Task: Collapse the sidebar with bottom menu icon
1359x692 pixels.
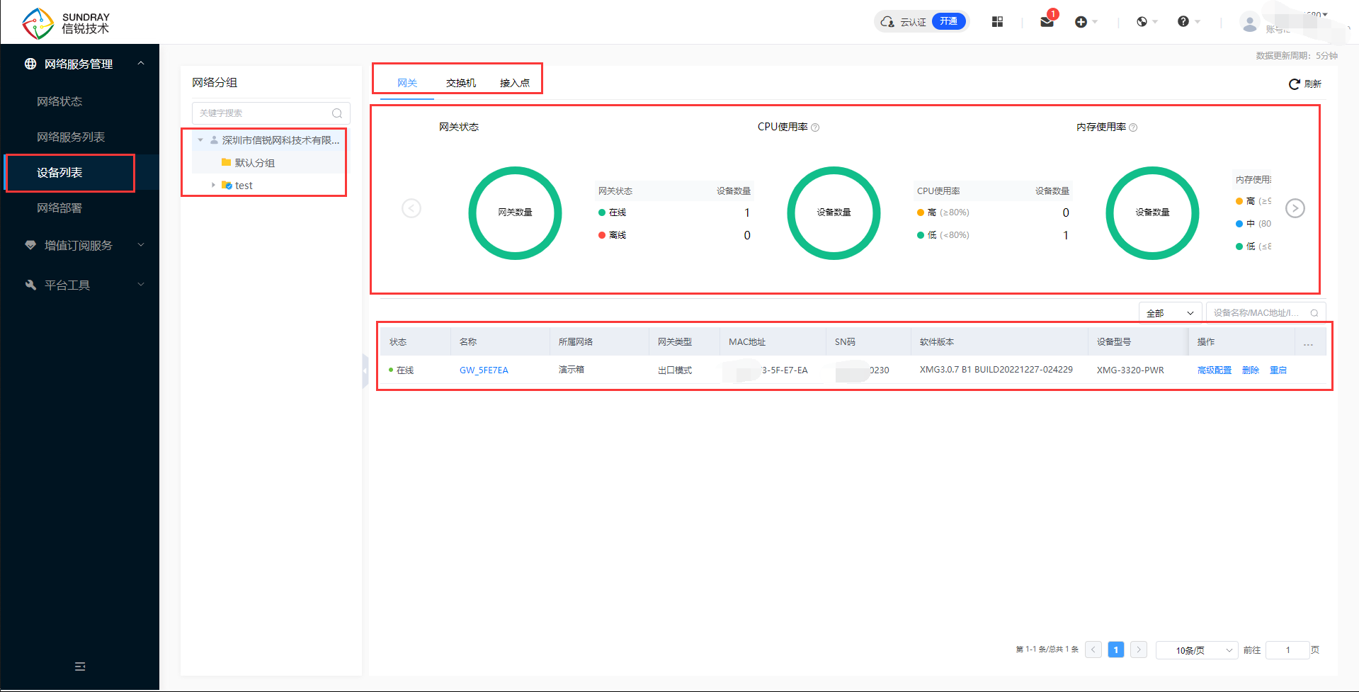Action: pyautogui.click(x=80, y=667)
